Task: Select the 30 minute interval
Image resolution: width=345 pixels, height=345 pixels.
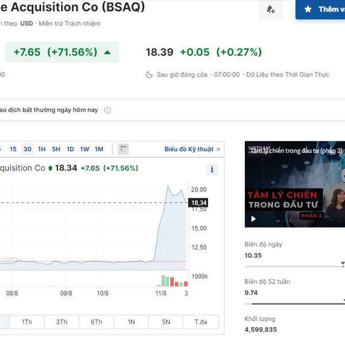Action: 28,149
